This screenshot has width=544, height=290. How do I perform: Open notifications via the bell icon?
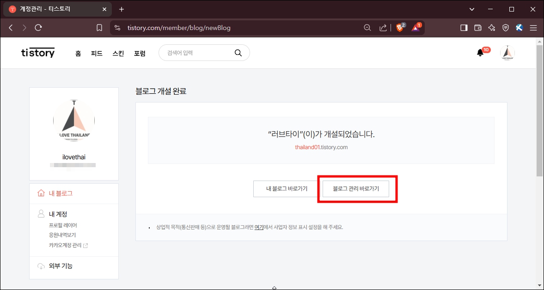pos(481,53)
